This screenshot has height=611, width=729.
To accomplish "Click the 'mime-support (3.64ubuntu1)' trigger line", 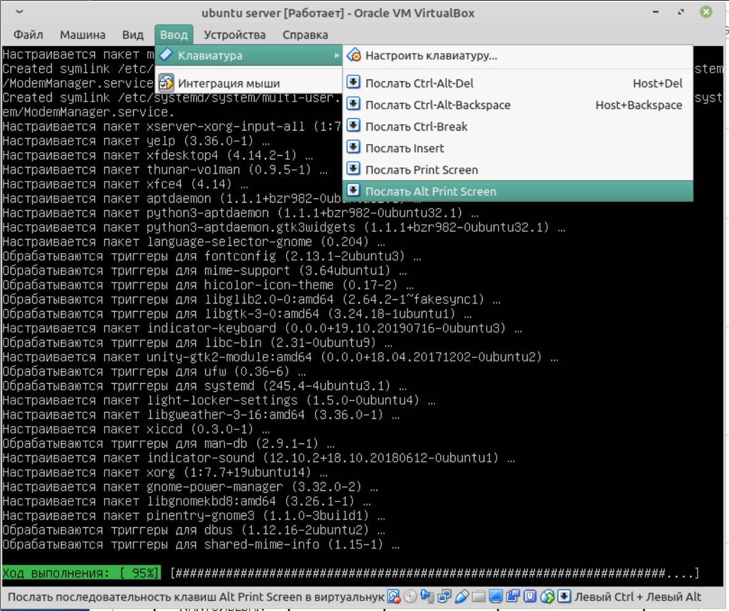I will tap(205, 270).
